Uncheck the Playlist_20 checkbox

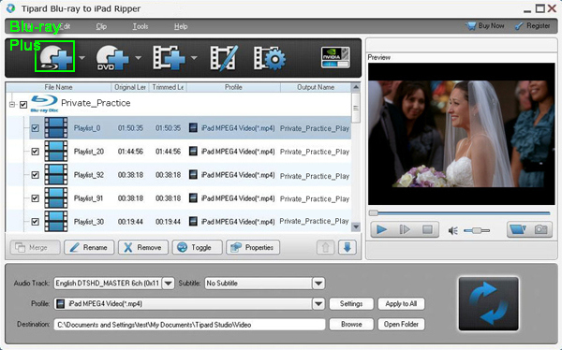[36, 152]
